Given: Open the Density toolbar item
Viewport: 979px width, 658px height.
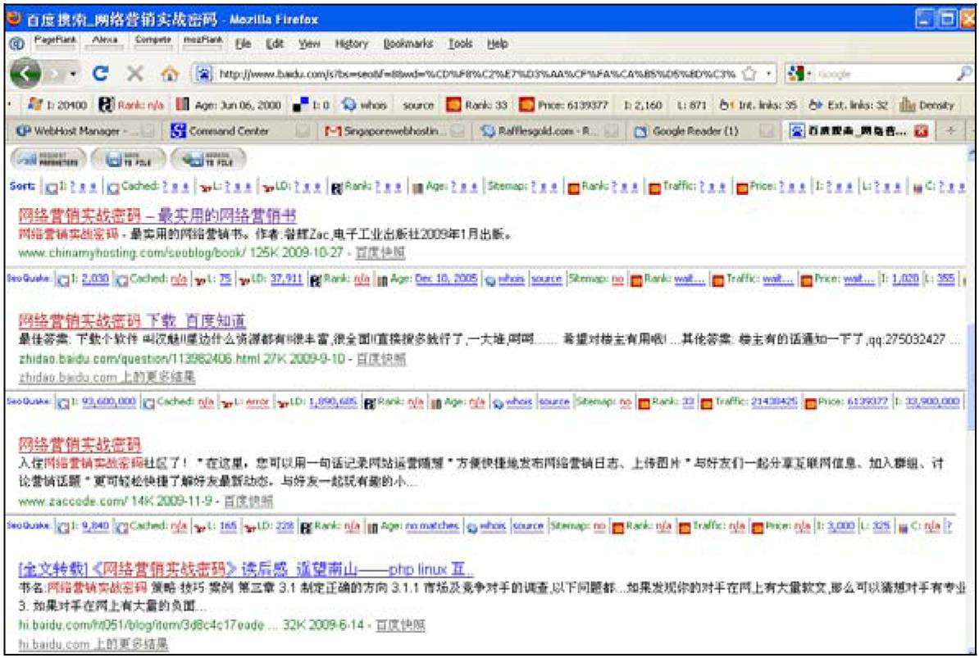Looking at the screenshot, I should click(927, 105).
